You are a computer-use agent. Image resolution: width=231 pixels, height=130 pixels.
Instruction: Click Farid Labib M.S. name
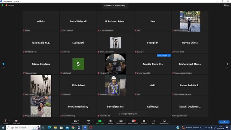point(41,43)
